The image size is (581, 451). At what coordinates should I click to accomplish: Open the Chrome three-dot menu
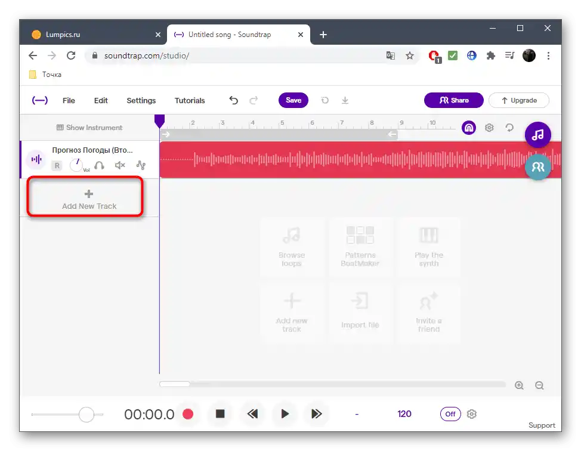pos(548,55)
